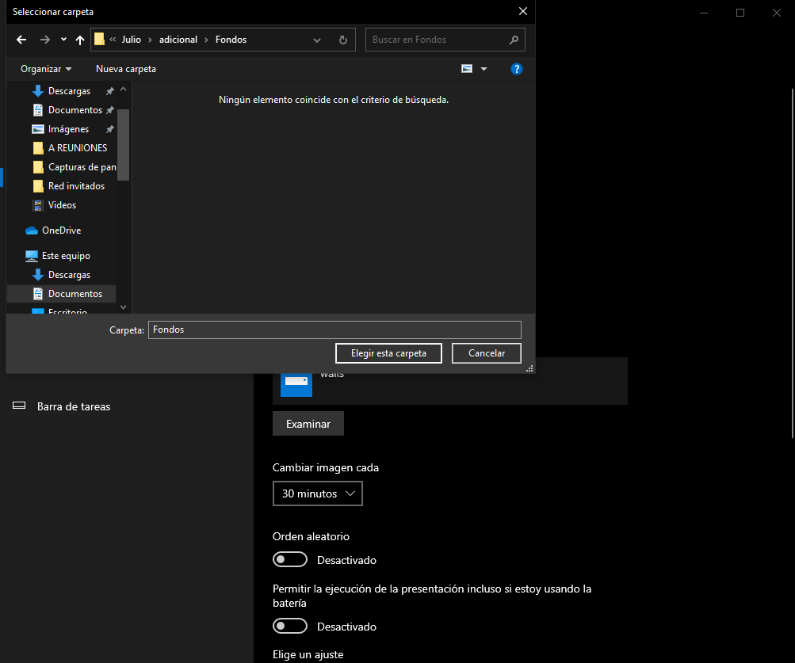Click the search magnifier icon
Image resolution: width=795 pixels, height=663 pixels.
(x=514, y=40)
